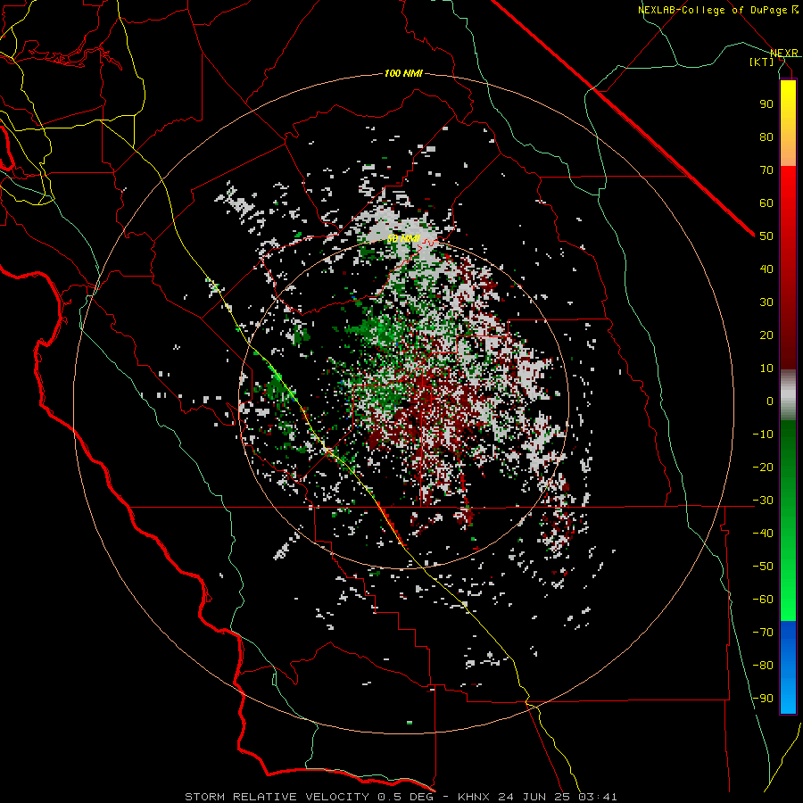The width and height of the screenshot is (803, 803).
Task: Click the -80 value on the velocity scale
Action: (x=763, y=666)
